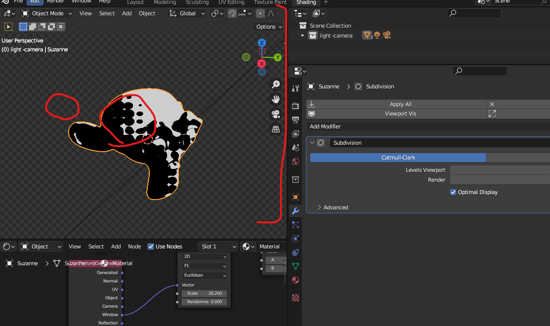Click the Apply All button
550x326 pixels.
pos(396,104)
